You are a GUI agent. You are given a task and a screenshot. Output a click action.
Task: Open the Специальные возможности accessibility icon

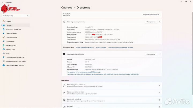coord(3,57)
